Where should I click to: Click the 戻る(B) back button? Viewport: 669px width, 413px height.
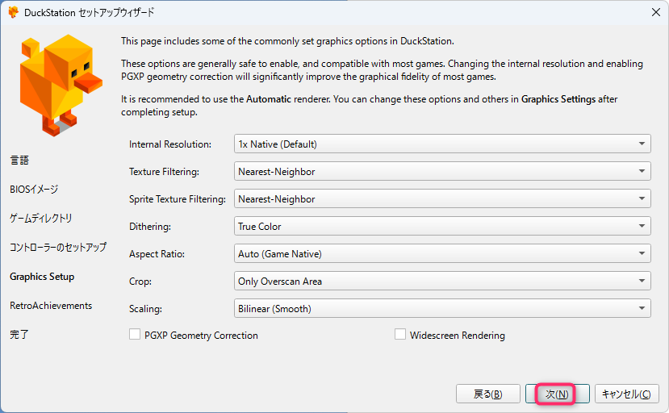click(x=487, y=394)
